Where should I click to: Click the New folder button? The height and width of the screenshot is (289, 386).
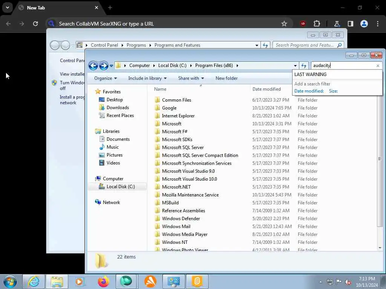(227, 78)
